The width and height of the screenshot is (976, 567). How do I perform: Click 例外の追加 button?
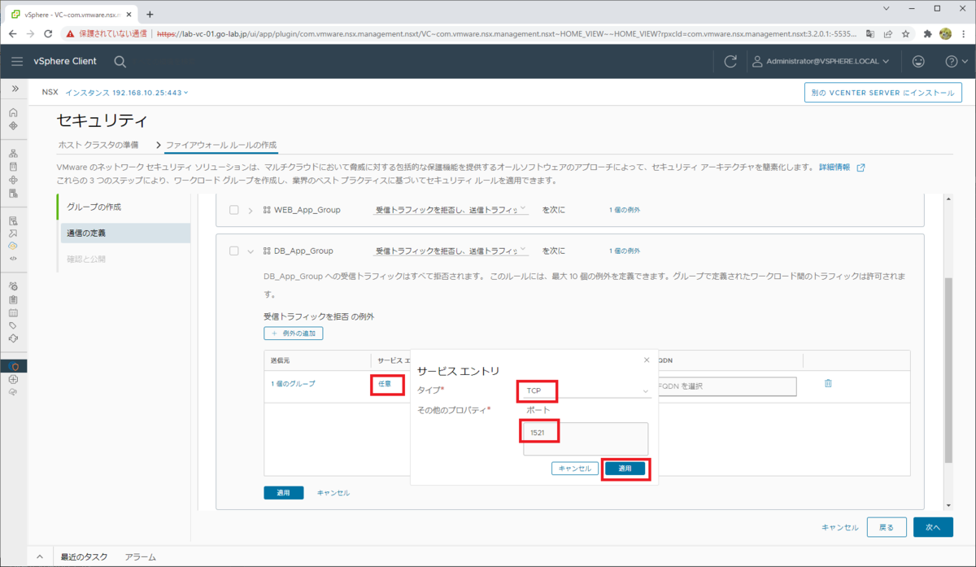294,334
